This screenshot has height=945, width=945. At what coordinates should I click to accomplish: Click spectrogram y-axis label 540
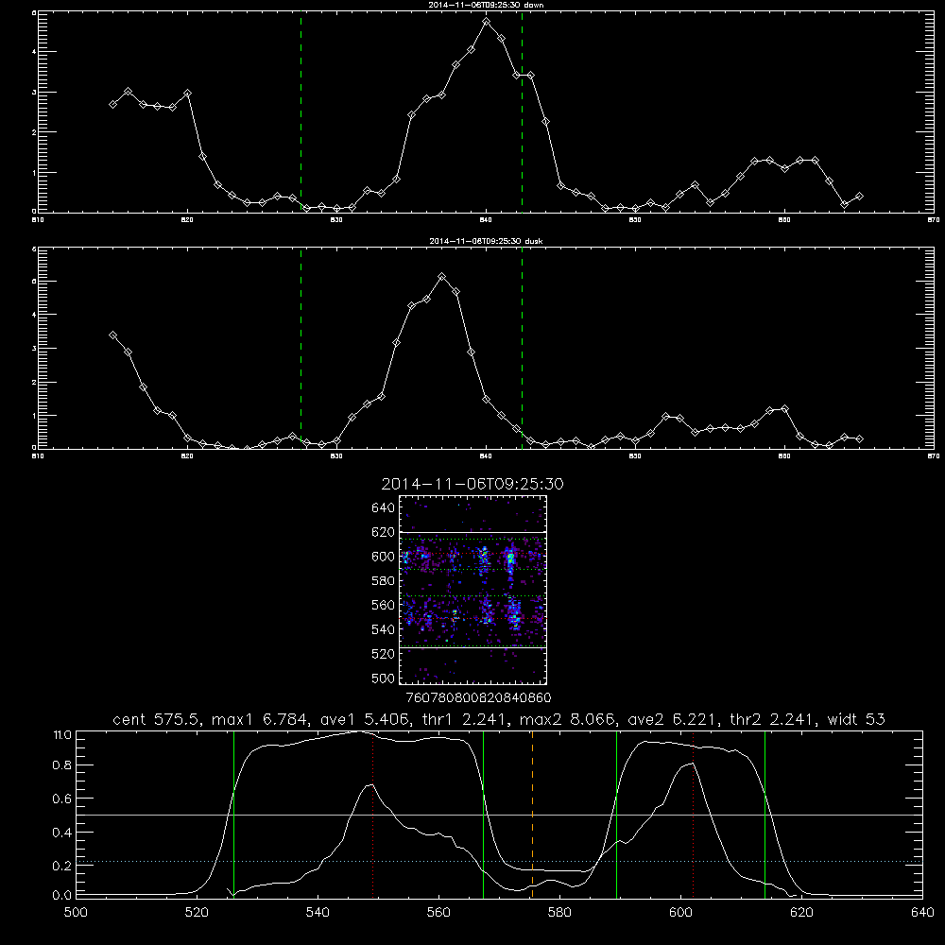point(383,629)
